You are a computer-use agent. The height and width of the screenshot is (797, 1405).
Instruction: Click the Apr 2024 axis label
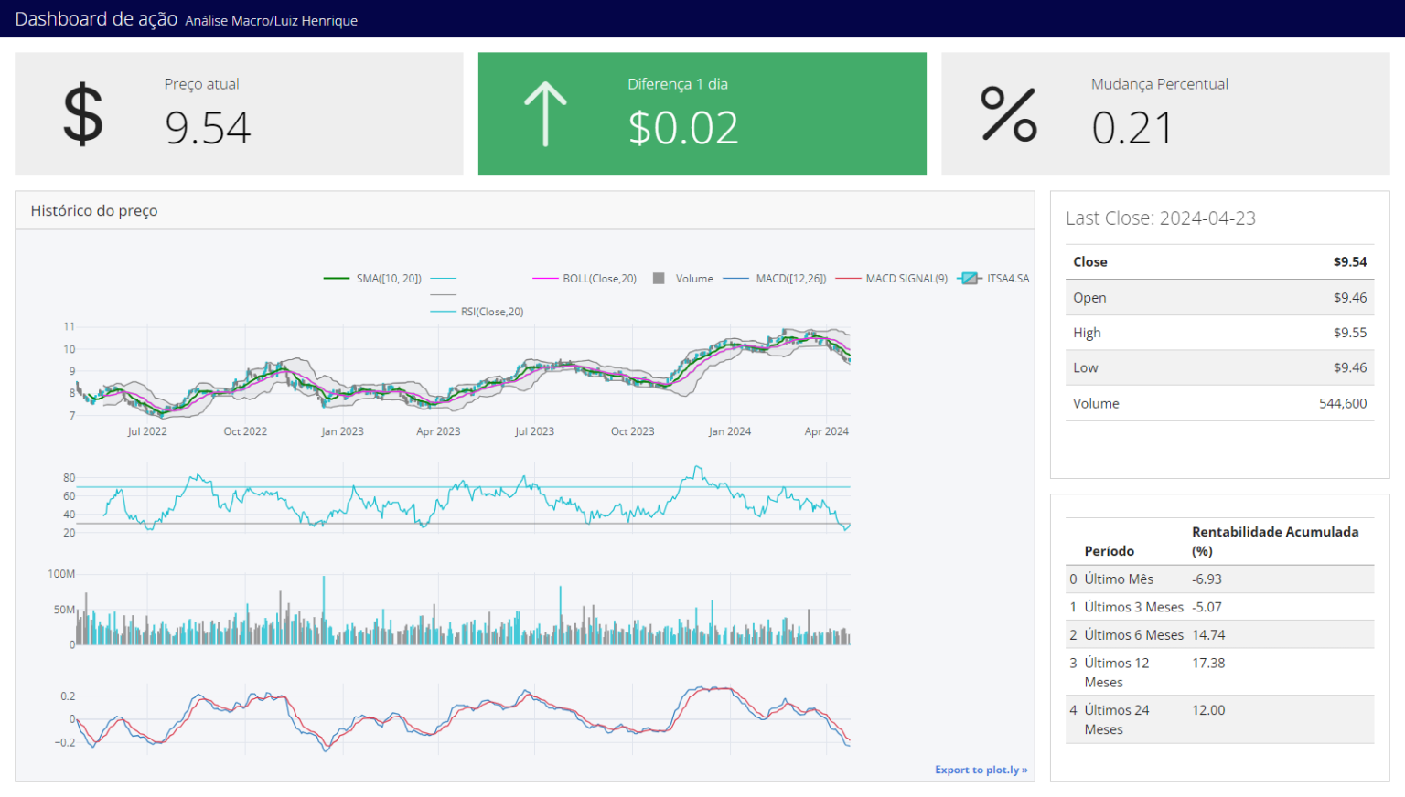tap(826, 431)
